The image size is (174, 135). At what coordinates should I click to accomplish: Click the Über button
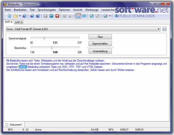click(100, 37)
